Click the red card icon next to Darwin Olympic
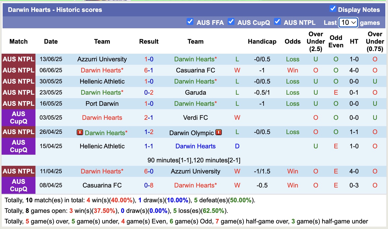388x229 pixels. (219, 132)
